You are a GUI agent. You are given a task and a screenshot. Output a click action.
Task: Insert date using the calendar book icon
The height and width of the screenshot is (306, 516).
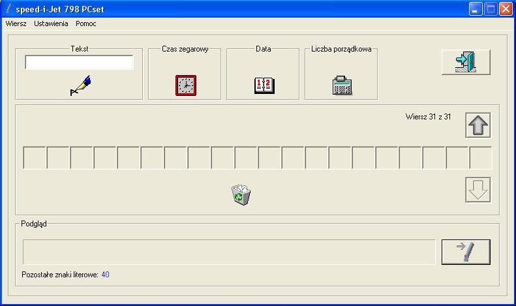pos(264,85)
